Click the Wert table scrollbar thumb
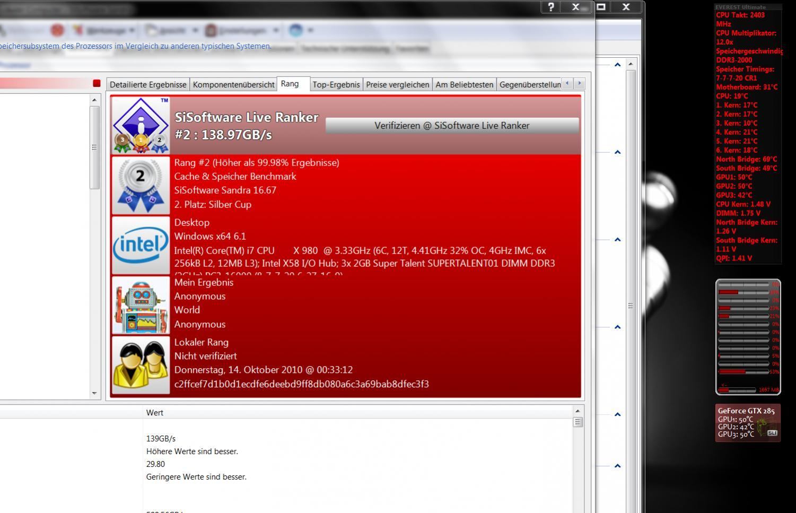 578,422
